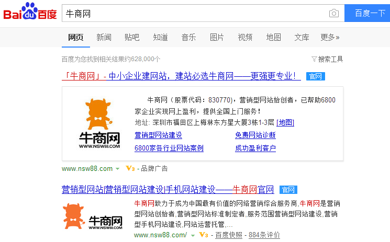
Task: Open the 更多» menu
Action: [x=330, y=37]
